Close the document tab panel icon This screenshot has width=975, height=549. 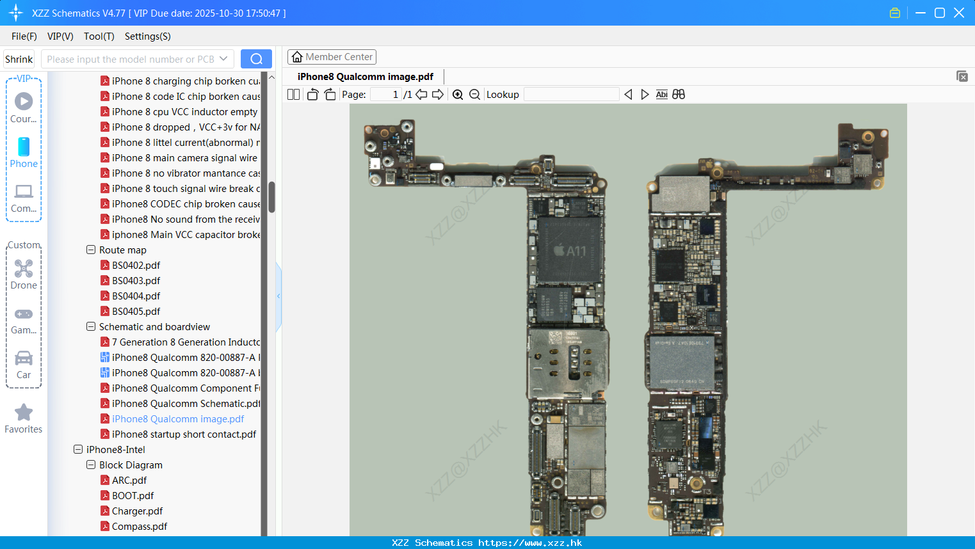[x=962, y=76]
